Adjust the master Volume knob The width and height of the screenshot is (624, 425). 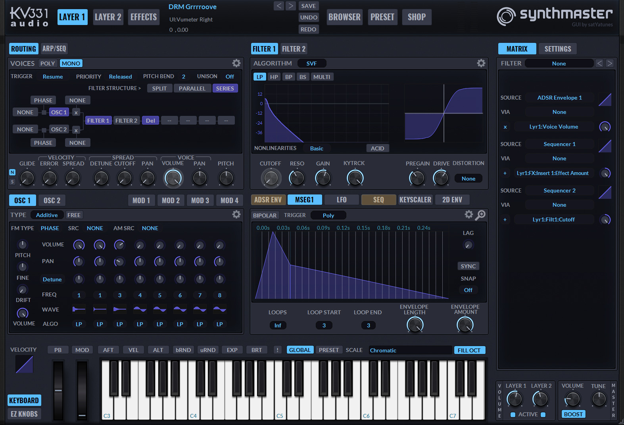[x=572, y=399]
